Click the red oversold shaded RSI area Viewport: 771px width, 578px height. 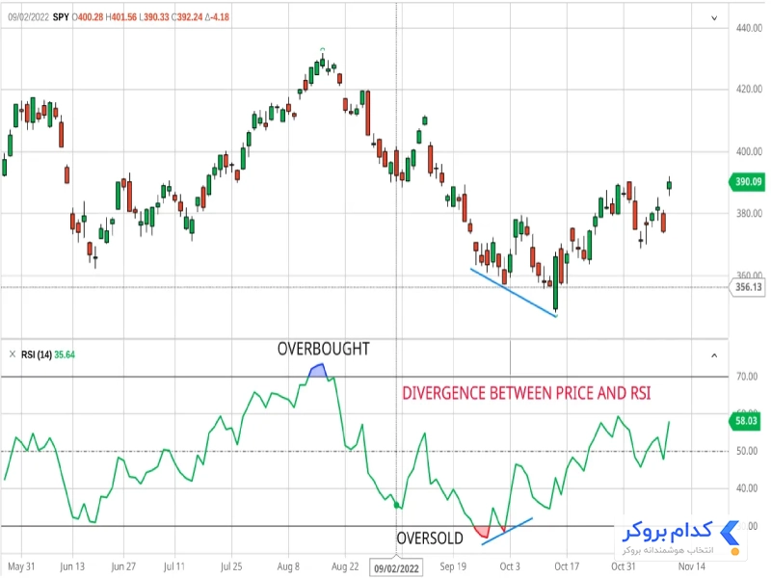483,532
